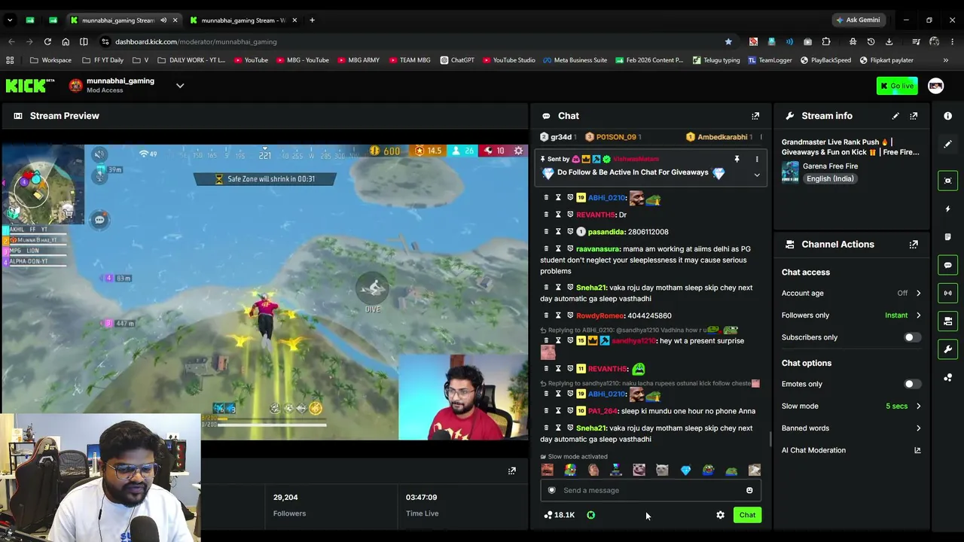Screen dimensions: 964x542
Task: Click the browser address bar
Action: pos(413,41)
